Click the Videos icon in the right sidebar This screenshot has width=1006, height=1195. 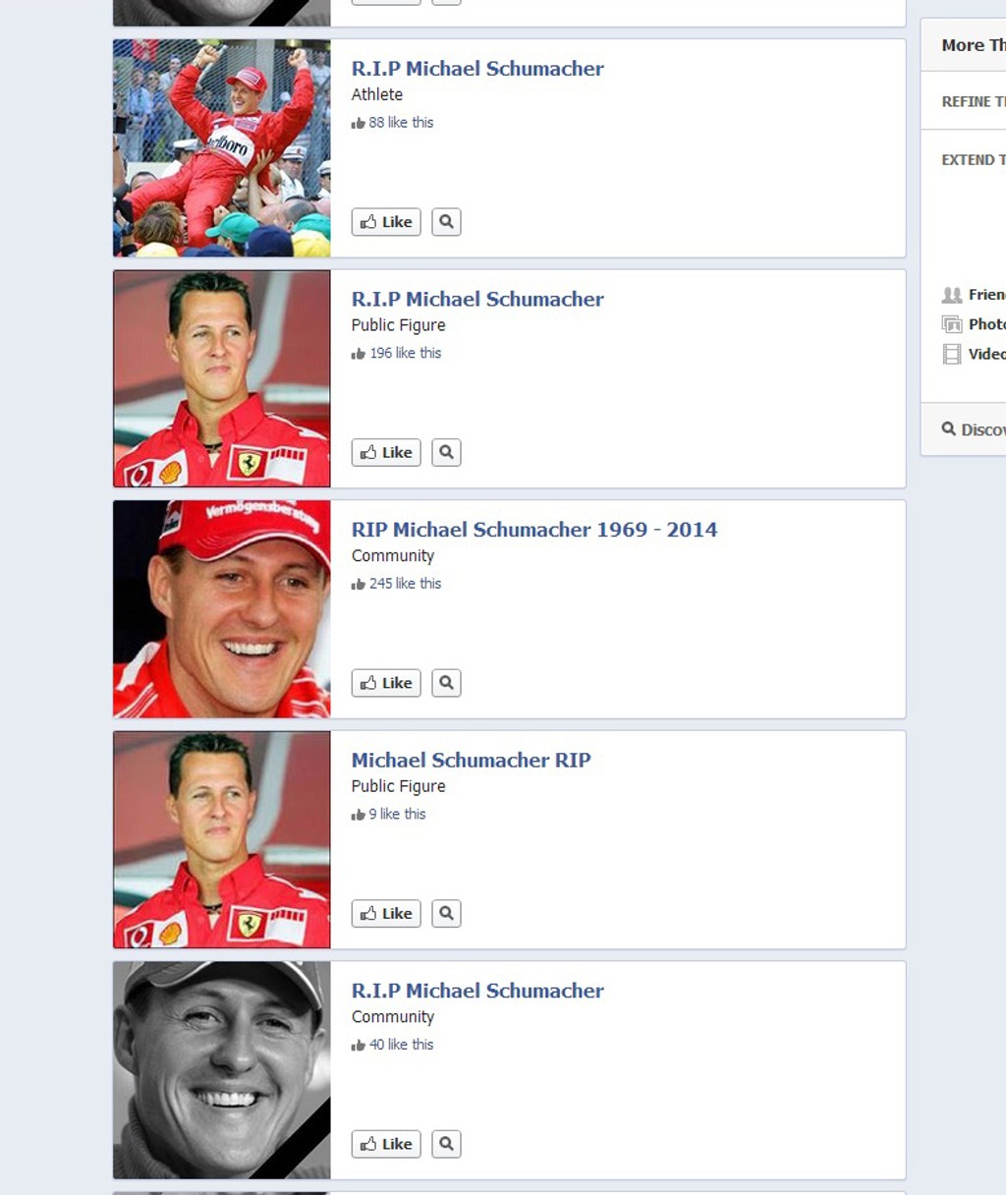[951, 354]
